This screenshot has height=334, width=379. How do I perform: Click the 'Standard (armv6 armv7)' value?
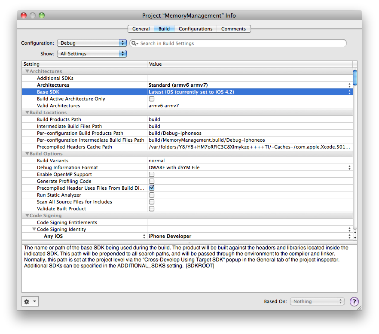(178, 85)
